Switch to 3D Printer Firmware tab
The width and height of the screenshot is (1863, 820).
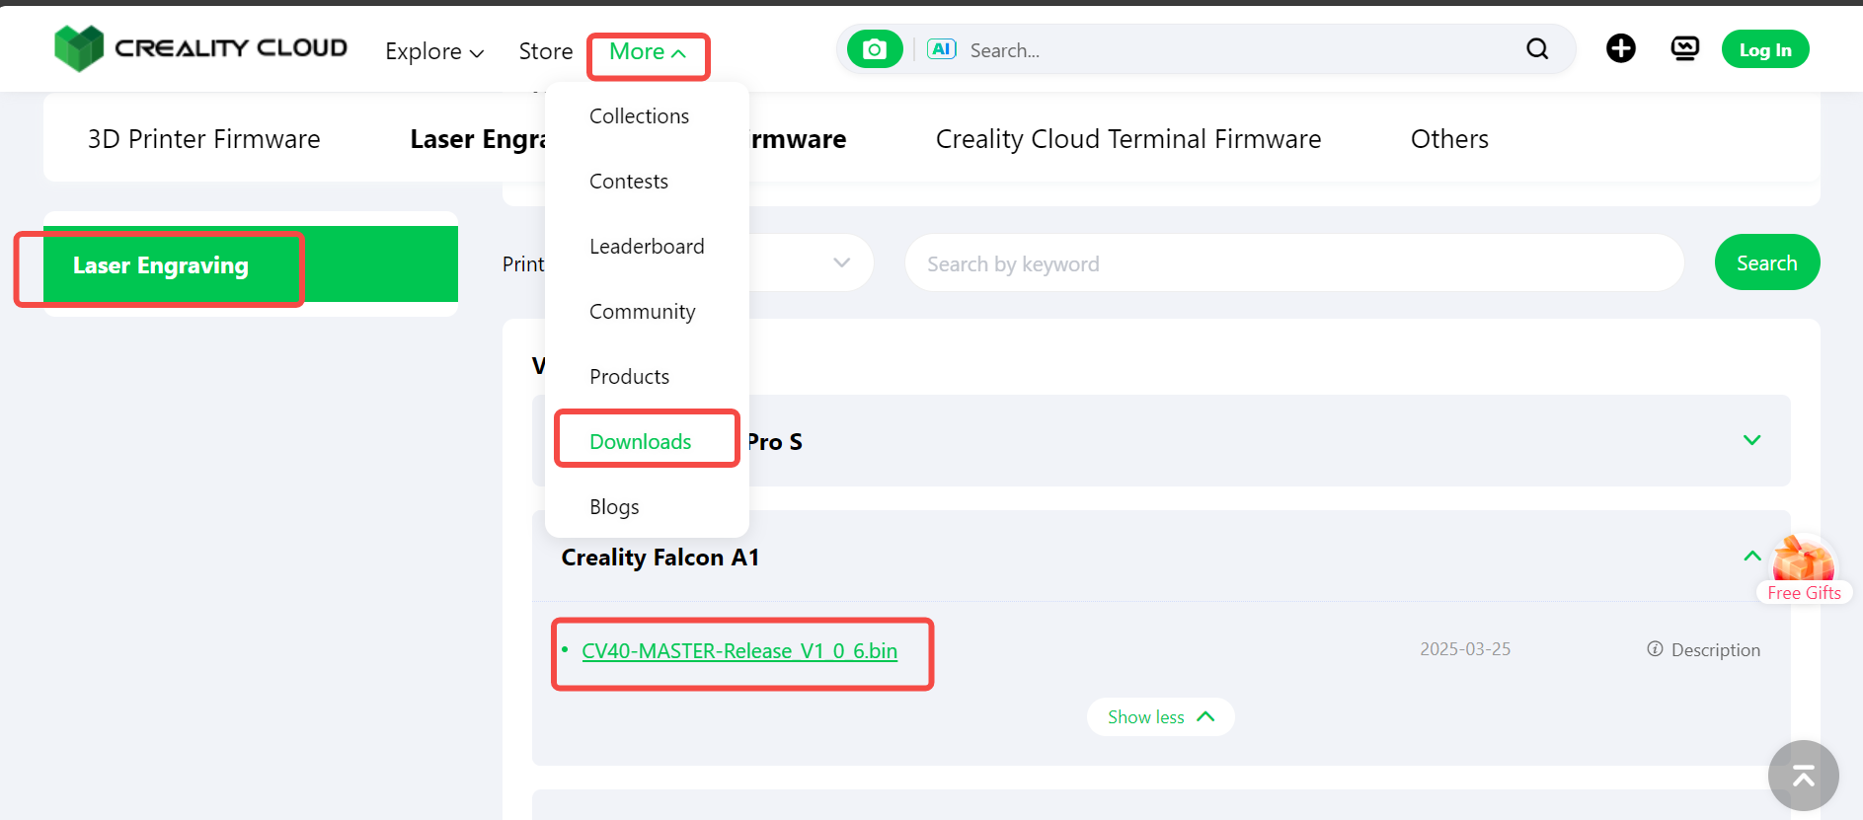coord(204,139)
